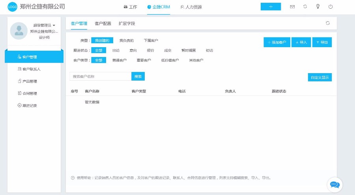Open 自定义显示 column settings

click(x=319, y=77)
